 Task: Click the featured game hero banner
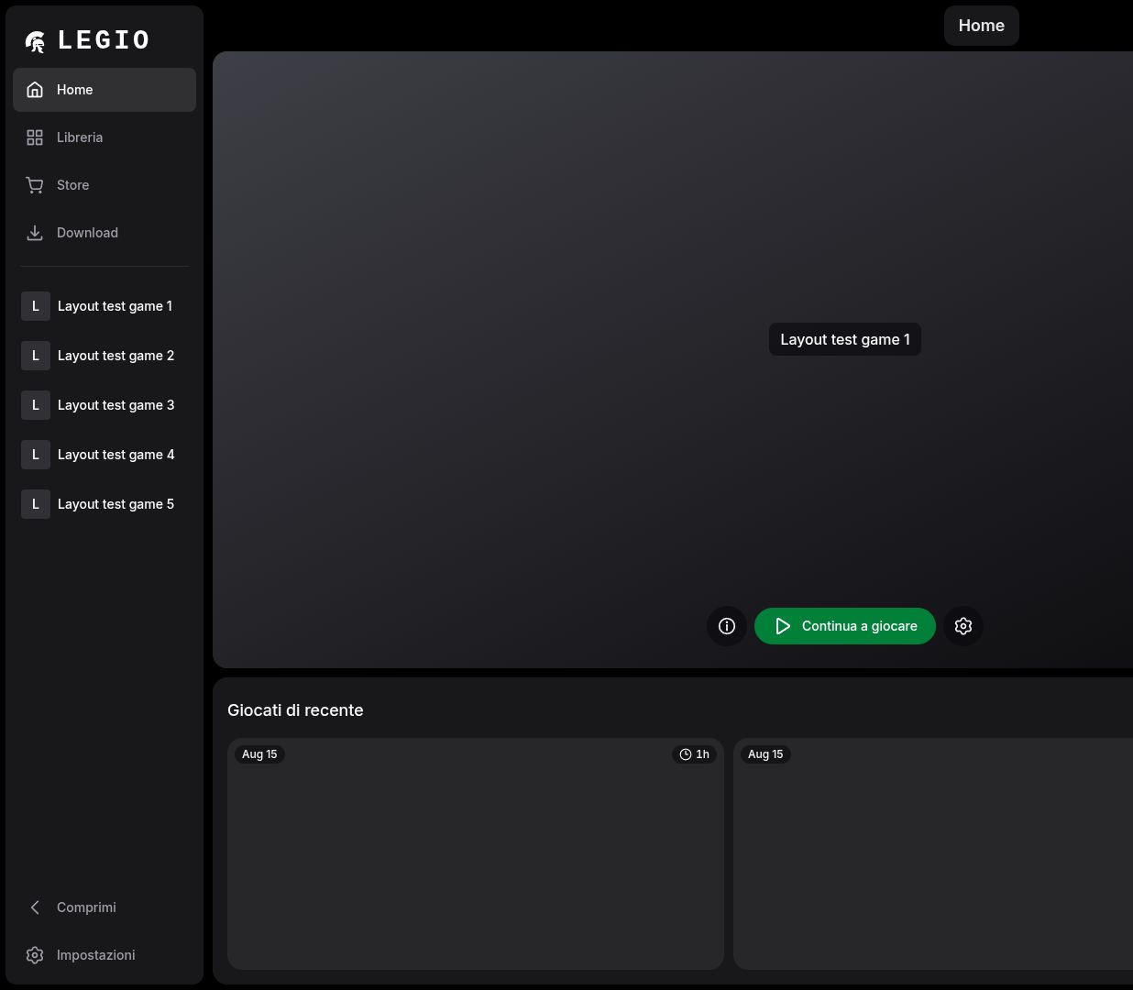(673, 359)
